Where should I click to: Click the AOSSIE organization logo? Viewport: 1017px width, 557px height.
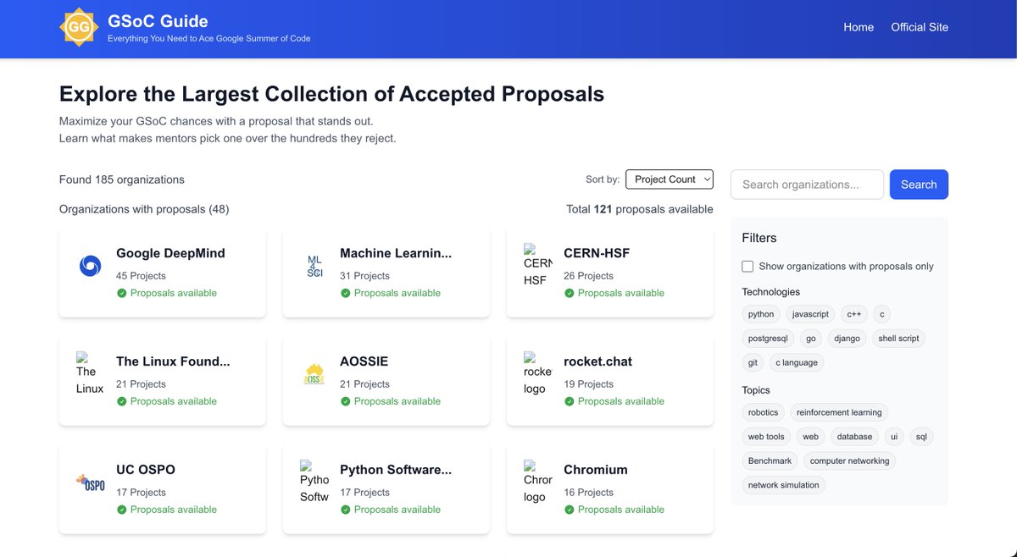(314, 373)
